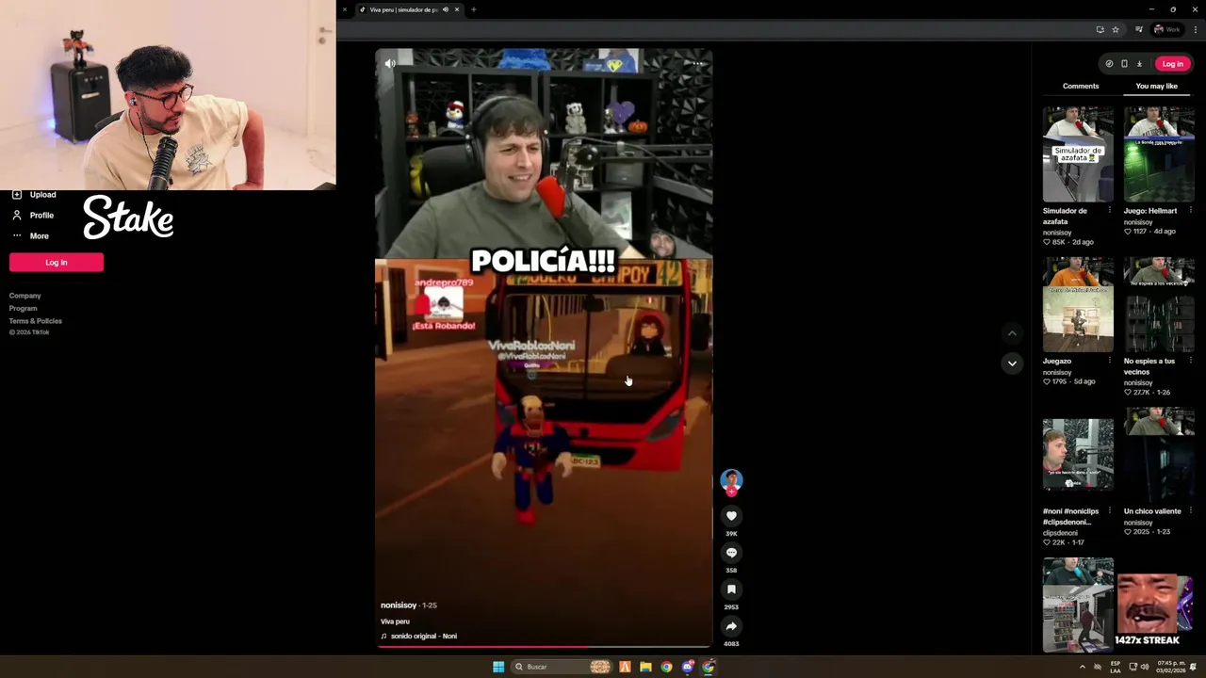1206x678 pixels.
Task: Like the video with the heart icon
Action: 731,516
